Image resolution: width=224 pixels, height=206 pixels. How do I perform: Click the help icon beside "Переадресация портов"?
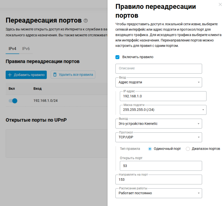point(85,21)
